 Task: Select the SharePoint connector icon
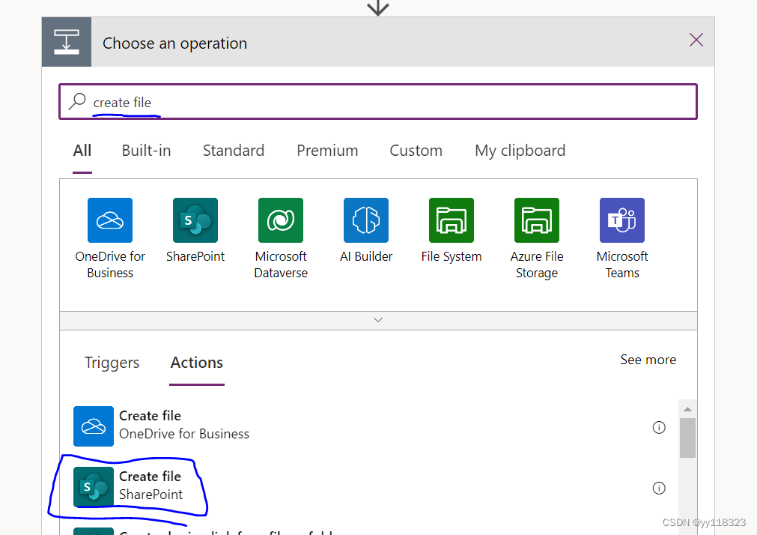tap(195, 220)
